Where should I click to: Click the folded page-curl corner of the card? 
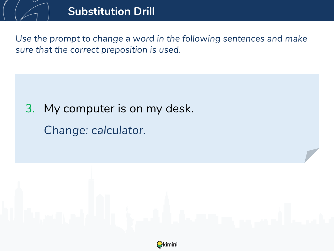[311, 155]
